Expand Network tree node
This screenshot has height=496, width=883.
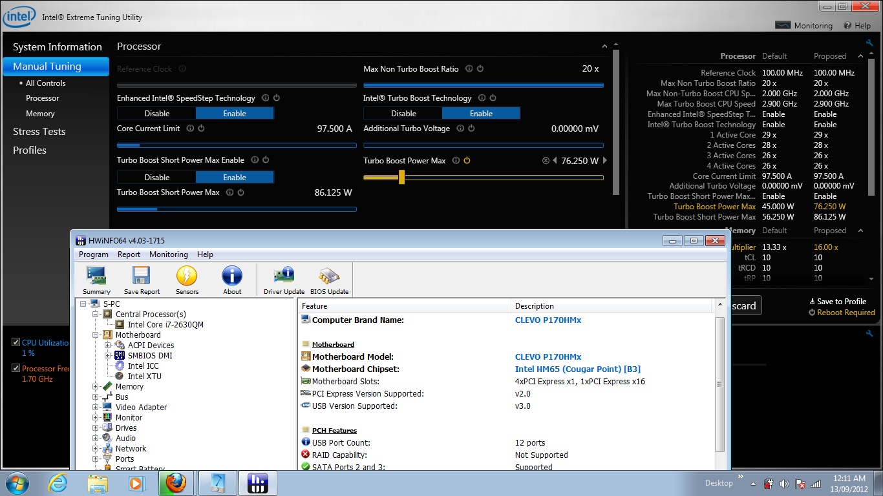tap(96, 449)
